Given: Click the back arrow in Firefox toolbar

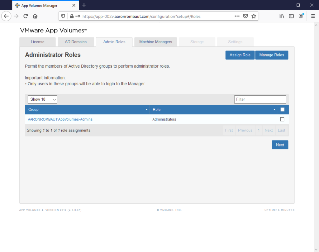Looking at the screenshot, I should 7,16.
